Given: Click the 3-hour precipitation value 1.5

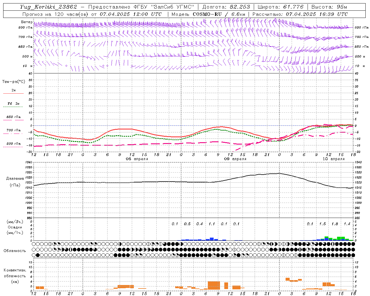Looking at the screenshot, I should click(322, 224).
